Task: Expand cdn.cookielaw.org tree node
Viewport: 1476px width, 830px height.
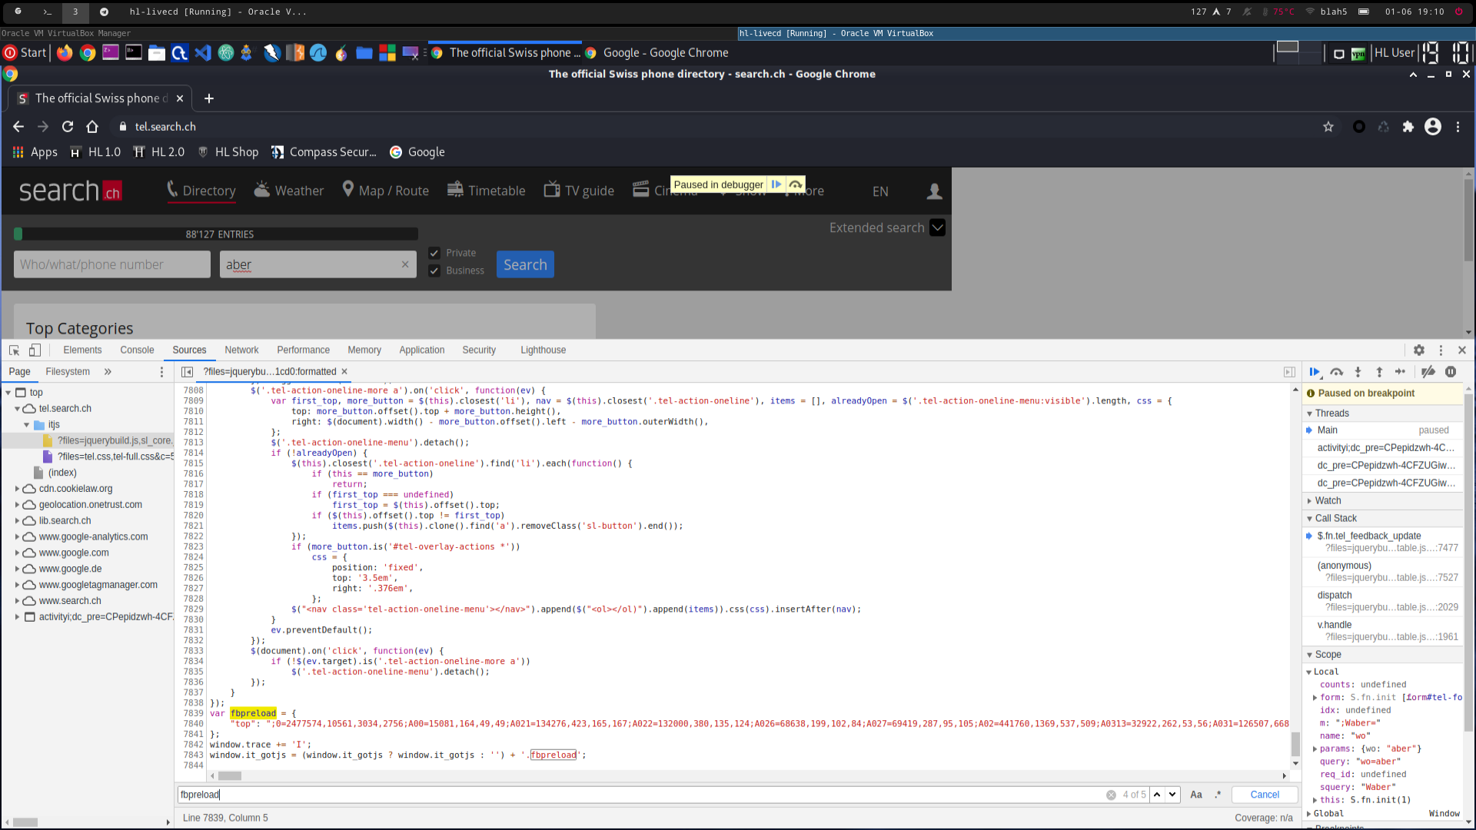Action: tap(18, 489)
